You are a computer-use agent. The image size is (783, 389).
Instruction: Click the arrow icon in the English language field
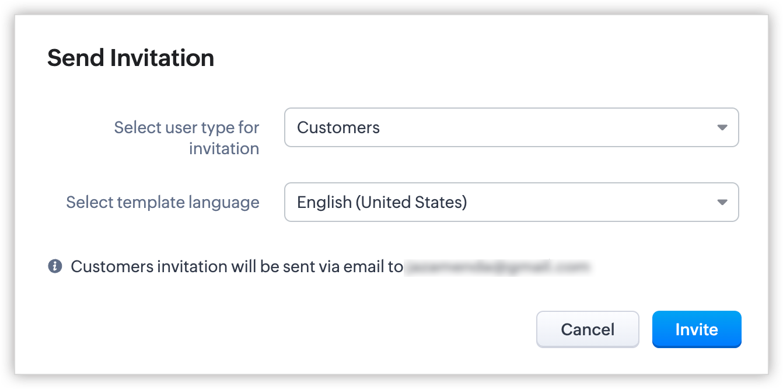pyautogui.click(x=722, y=202)
